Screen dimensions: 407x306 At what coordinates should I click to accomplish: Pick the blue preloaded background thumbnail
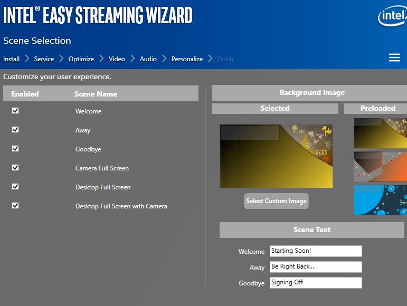[x=380, y=200]
